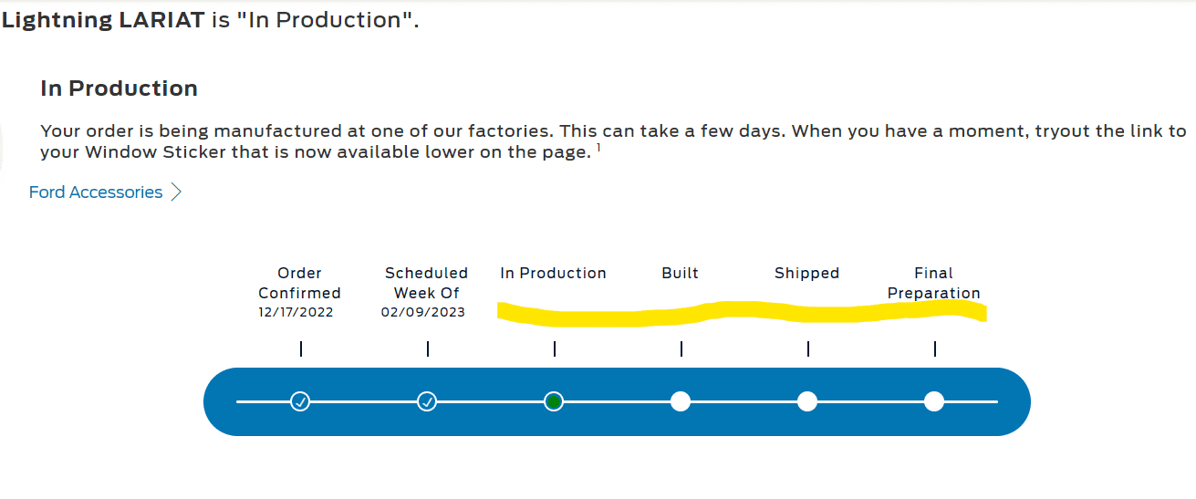Click the white Built progress dot

(x=681, y=401)
